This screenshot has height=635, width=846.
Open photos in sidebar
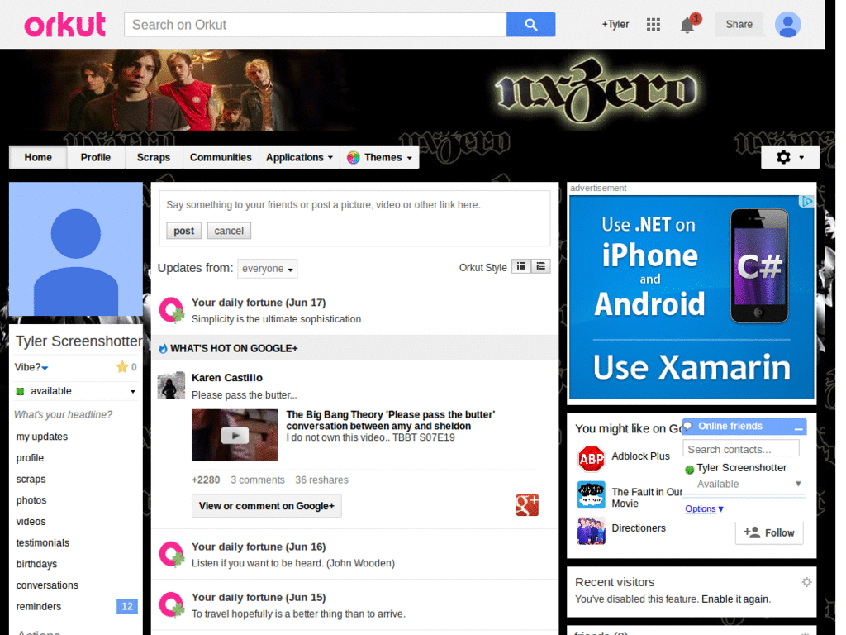pyautogui.click(x=31, y=500)
